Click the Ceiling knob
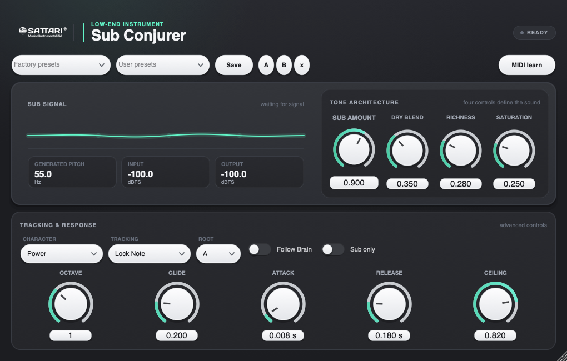Screen dimensions: 567x361 pyautogui.click(x=495, y=304)
